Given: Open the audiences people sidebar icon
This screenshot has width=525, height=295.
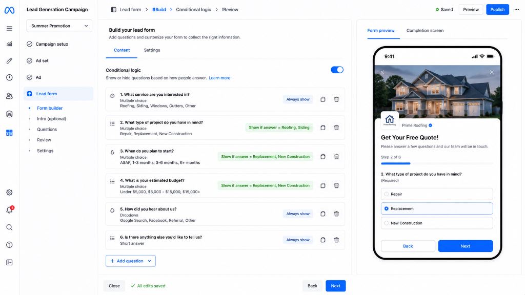Looking at the screenshot, I should 9,96.
